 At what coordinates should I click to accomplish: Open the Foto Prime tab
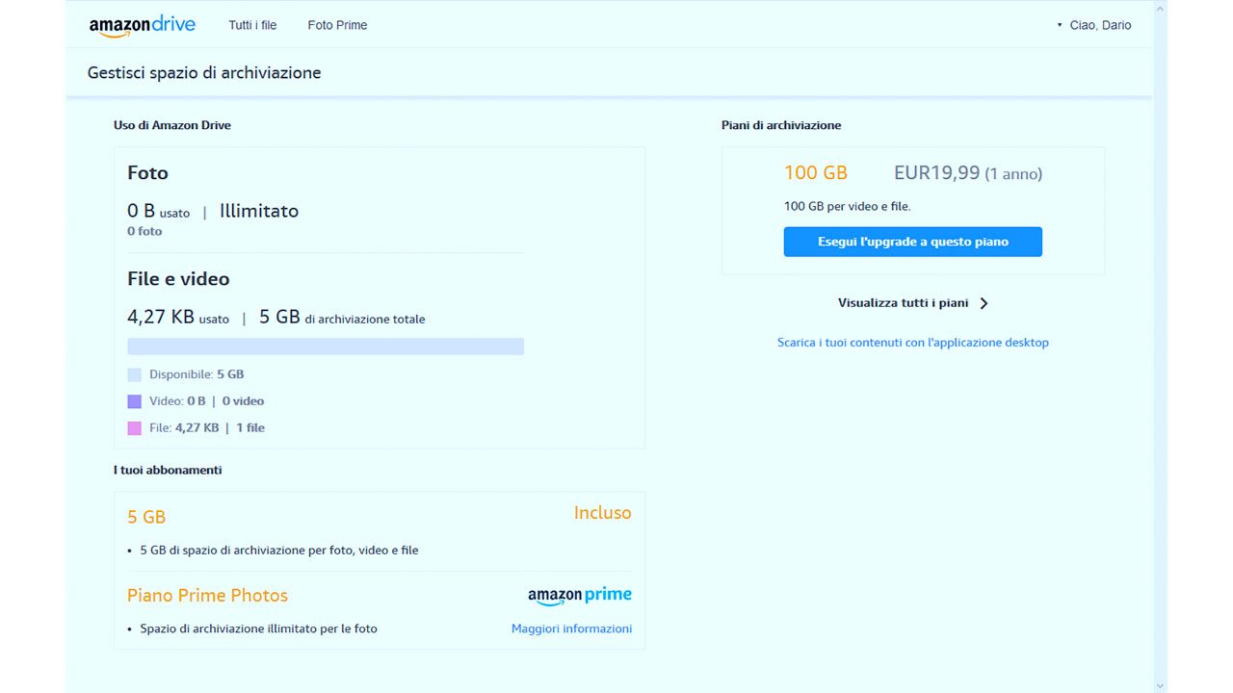[337, 25]
